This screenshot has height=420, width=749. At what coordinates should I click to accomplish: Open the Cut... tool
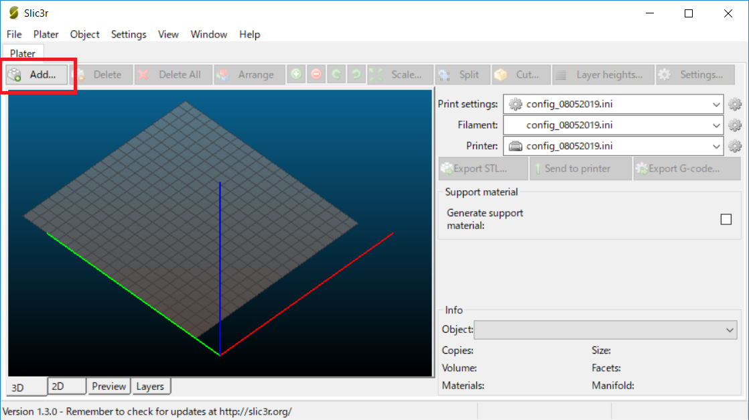coord(521,74)
